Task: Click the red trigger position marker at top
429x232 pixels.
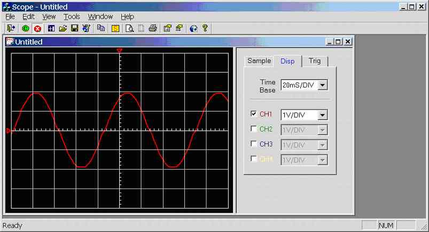Action: click(x=120, y=51)
